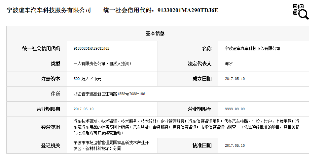Viewport: 326px width, 156px height.
Task: Click the 登记机关 field label
Action: [51, 145]
